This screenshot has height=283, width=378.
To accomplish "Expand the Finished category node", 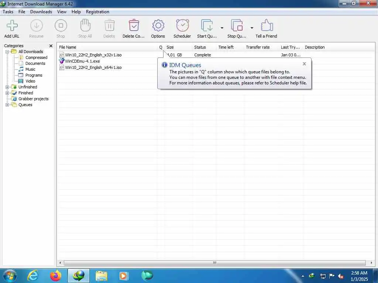I will [x=7, y=93].
